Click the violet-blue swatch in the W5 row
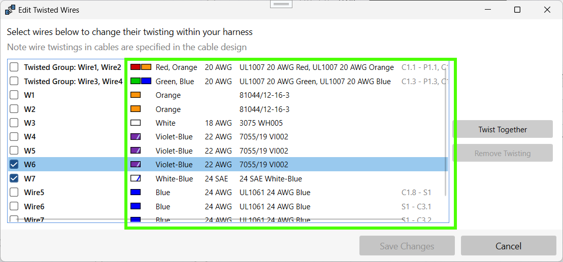Viewport: 563px width, 262px height. [136, 151]
